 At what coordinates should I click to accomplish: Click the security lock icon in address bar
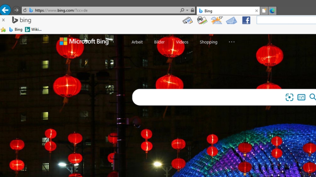point(192,10)
